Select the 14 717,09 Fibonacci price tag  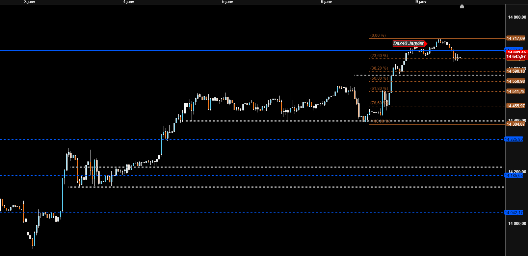click(x=516, y=38)
